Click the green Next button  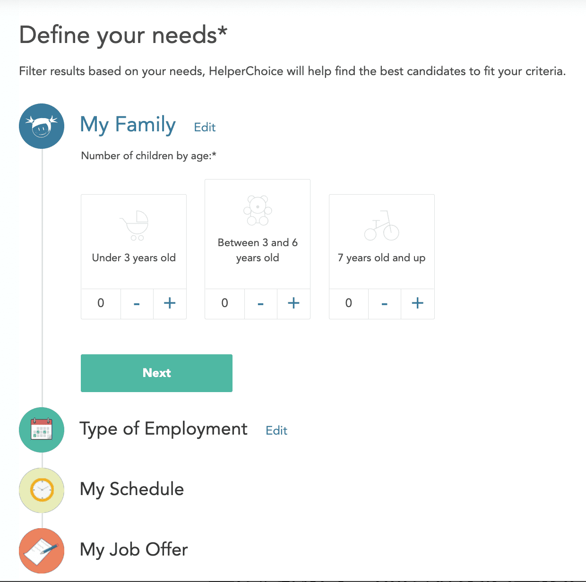pyautogui.click(x=156, y=373)
